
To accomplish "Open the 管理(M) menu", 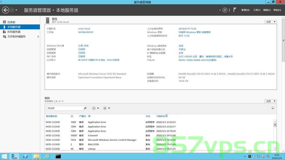I will click(x=245, y=10).
